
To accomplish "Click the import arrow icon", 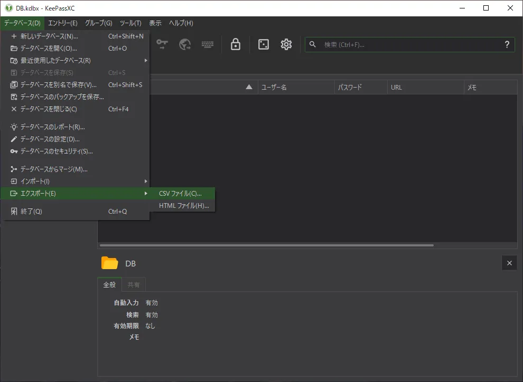I will coord(14,181).
